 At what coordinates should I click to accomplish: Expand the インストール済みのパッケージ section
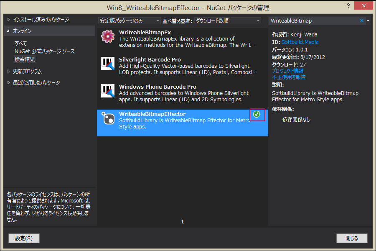[9, 20]
